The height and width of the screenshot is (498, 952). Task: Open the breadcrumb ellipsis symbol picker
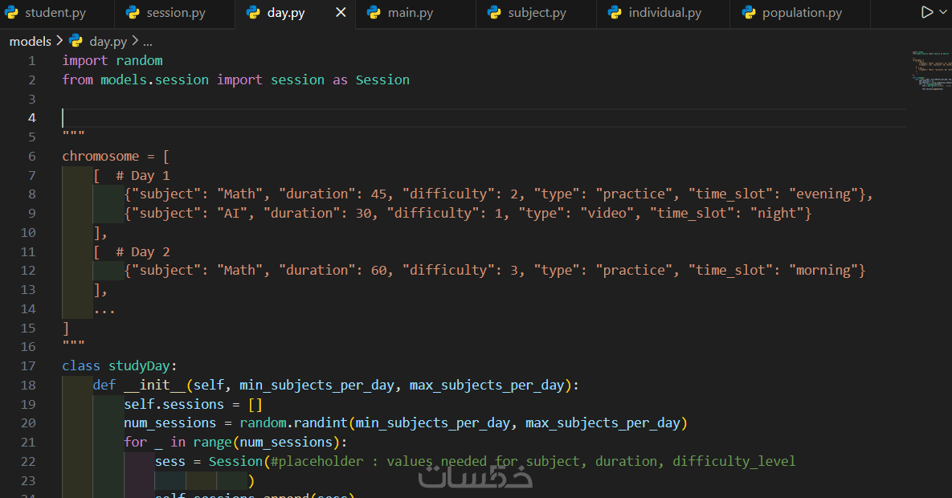coord(147,41)
